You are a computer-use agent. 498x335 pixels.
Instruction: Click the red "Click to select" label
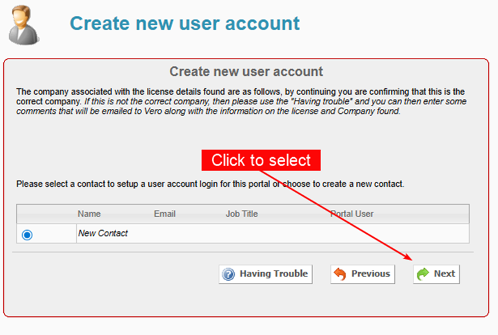(261, 160)
